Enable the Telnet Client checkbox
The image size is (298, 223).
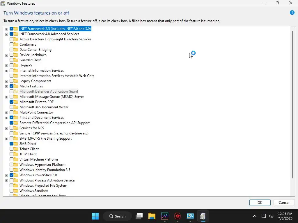point(11,149)
